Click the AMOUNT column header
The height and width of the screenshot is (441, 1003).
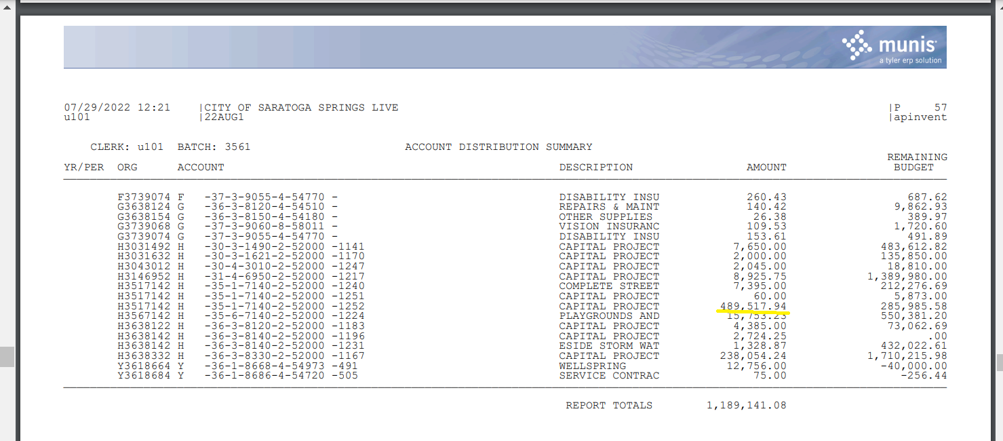pyautogui.click(x=766, y=167)
